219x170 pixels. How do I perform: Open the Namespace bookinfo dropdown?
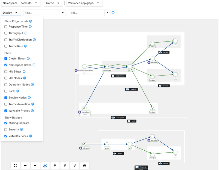(30, 3)
